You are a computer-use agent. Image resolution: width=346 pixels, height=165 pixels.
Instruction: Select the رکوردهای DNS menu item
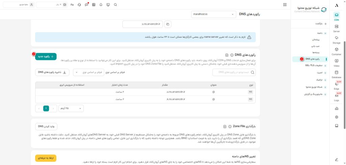click(x=310, y=59)
